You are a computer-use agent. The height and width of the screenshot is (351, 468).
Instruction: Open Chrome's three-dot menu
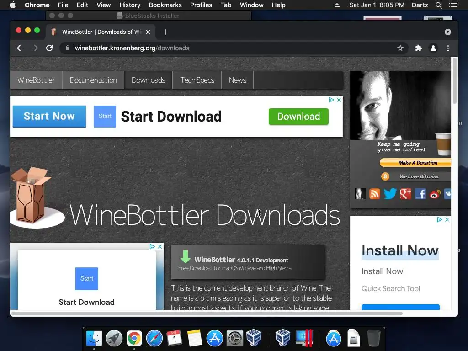pyautogui.click(x=448, y=48)
